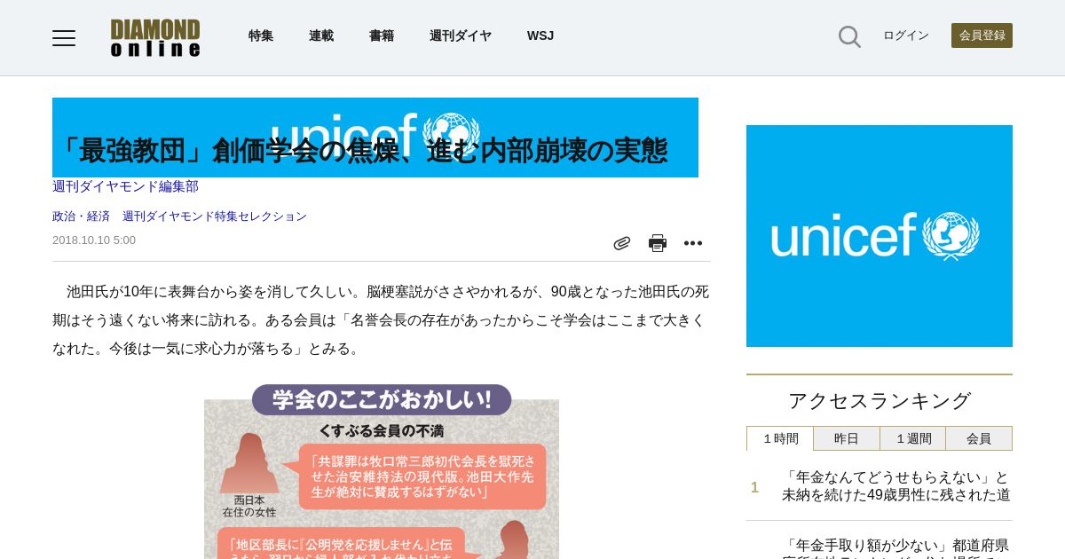Open the 週刊ダイヤ menu item
This screenshot has height=559, width=1065.
click(461, 35)
